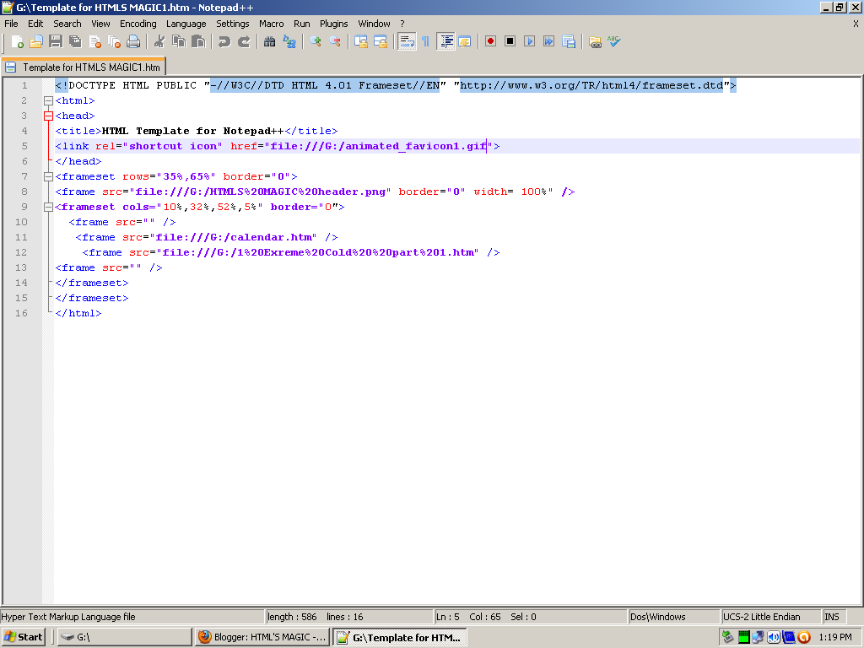Switch to the Blogger HTML'S MAGIC taskbar window
This screenshot has width=864, height=648.
coord(262,636)
